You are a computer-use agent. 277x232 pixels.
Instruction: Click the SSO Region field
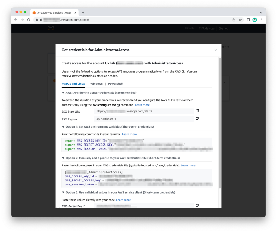click(x=144, y=119)
